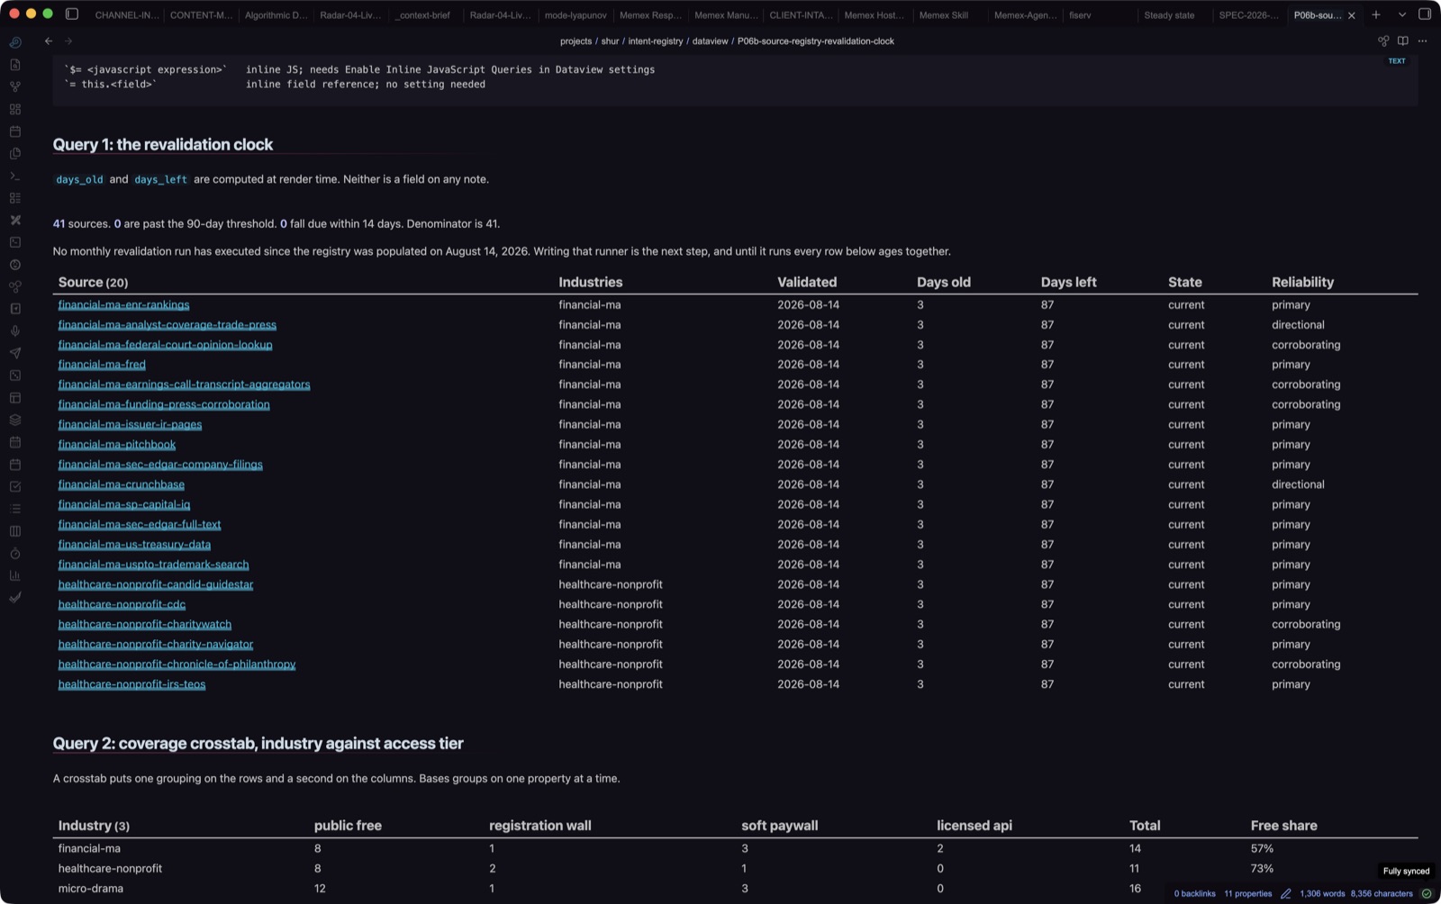The image size is (1441, 904).
Task: Click the 'Free share' column header
Action: tap(1283, 826)
